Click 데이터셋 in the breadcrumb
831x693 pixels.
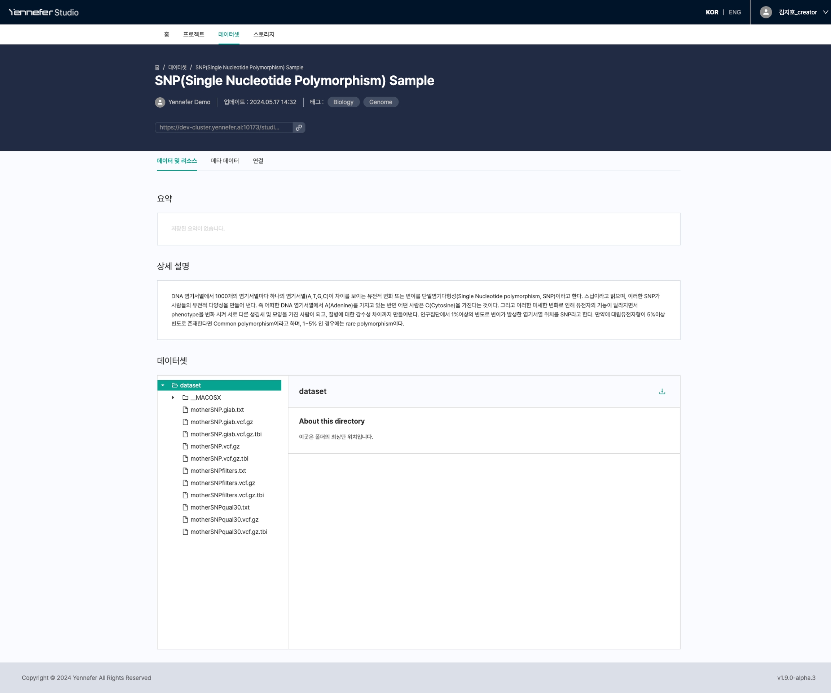click(x=177, y=67)
